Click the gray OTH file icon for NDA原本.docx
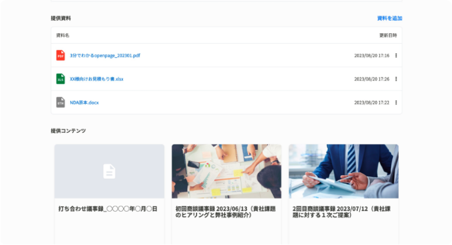The width and height of the screenshot is (452, 245). (60, 103)
